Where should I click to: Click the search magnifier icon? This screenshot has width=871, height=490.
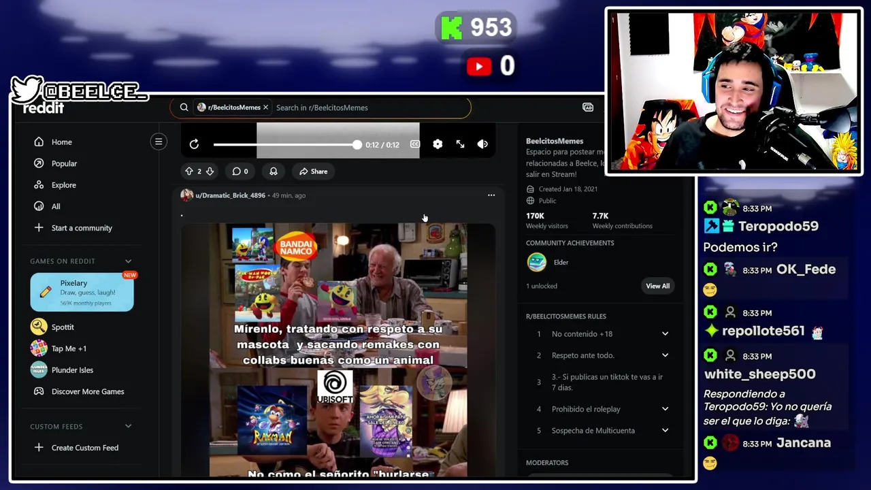[x=184, y=108]
